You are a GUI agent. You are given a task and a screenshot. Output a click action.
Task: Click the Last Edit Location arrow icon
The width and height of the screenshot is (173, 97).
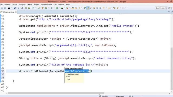[114, 8]
